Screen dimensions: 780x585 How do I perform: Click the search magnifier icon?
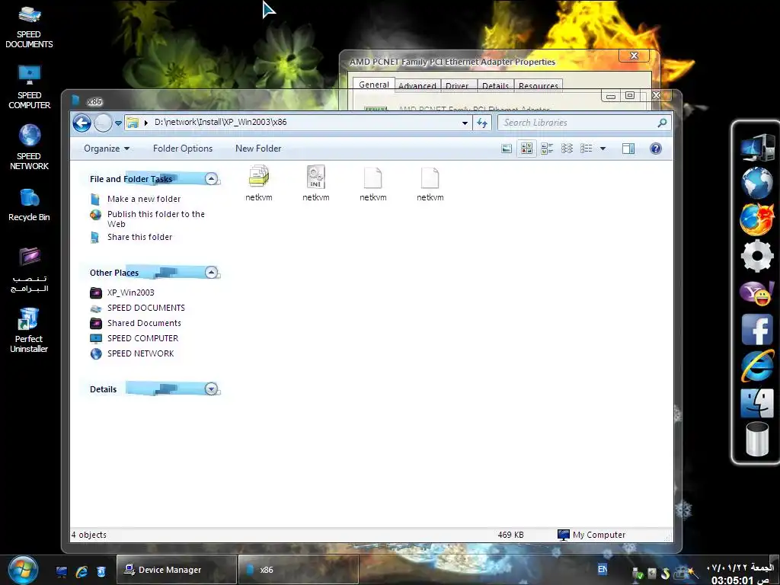point(662,123)
